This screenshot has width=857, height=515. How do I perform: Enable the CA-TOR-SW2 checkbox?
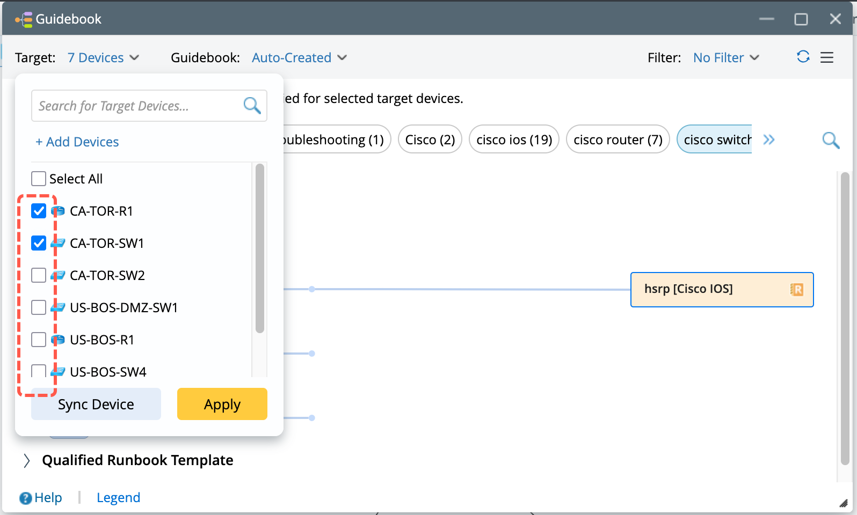39,275
